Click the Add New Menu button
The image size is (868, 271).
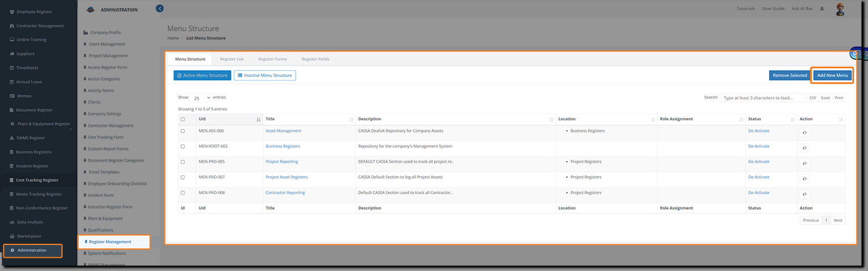pos(832,75)
